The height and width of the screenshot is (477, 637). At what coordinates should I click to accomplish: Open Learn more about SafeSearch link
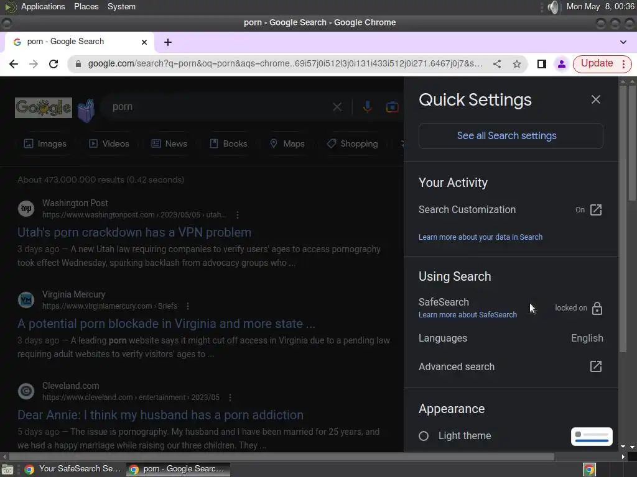pos(468,315)
